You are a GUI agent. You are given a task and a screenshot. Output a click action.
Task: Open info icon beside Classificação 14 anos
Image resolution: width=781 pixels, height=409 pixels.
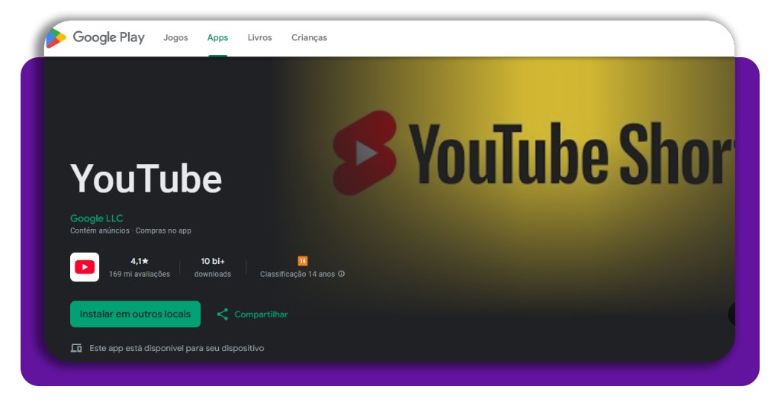coord(342,274)
